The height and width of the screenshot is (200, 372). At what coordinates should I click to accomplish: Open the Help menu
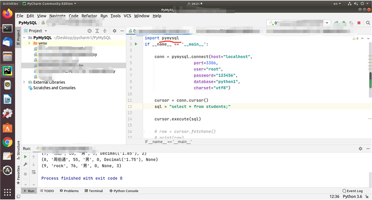[x=157, y=16]
